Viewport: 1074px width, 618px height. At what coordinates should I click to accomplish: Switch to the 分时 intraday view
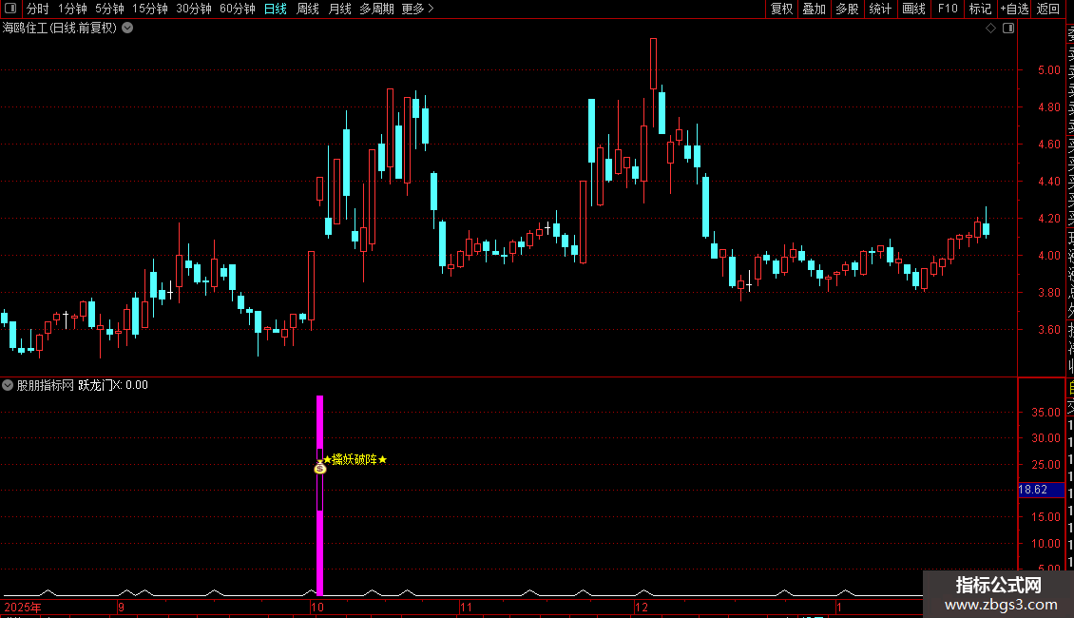(x=38, y=9)
